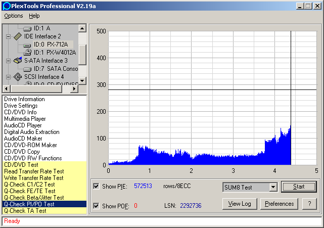Click the horizontal scrollbar thumb in device tree
324x228 pixels.
pos(36,89)
